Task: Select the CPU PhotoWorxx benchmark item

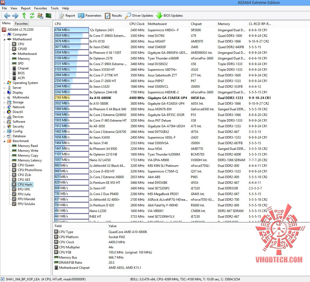Action: (30, 170)
